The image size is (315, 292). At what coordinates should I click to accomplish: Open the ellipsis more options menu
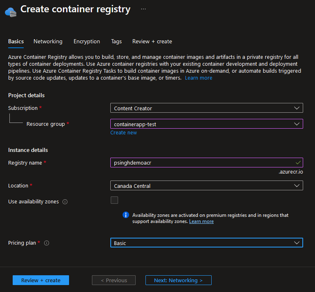(x=143, y=9)
